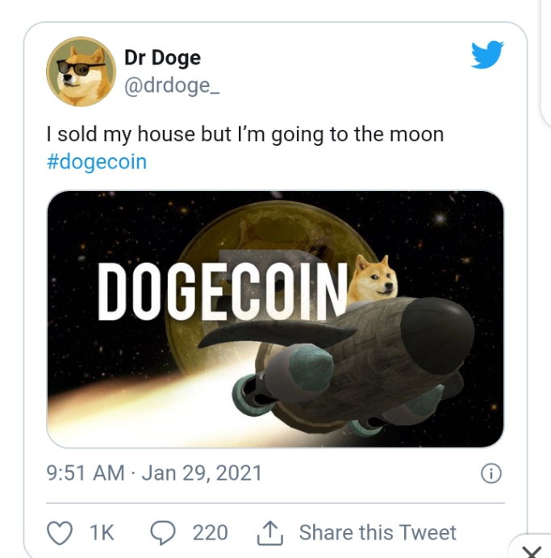
Task: Like the tweet with the heart icon
Action: pos(60,533)
